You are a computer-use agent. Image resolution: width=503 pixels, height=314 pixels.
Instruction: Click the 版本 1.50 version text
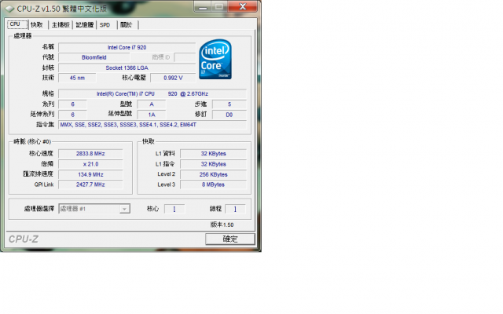(x=222, y=225)
